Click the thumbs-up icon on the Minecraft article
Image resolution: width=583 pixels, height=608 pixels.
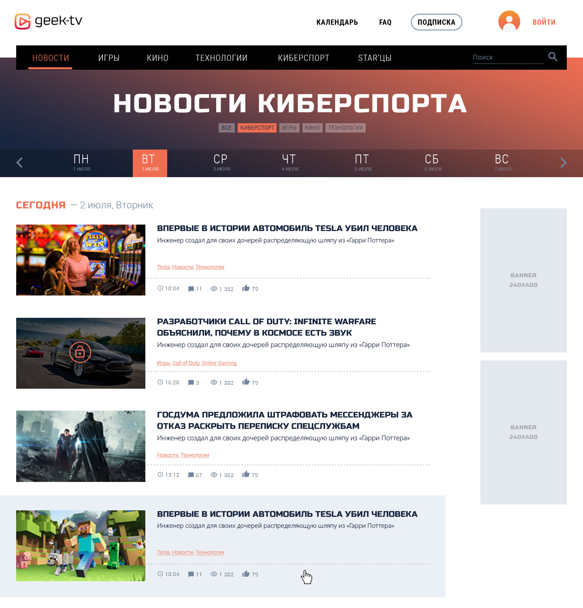click(246, 574)
